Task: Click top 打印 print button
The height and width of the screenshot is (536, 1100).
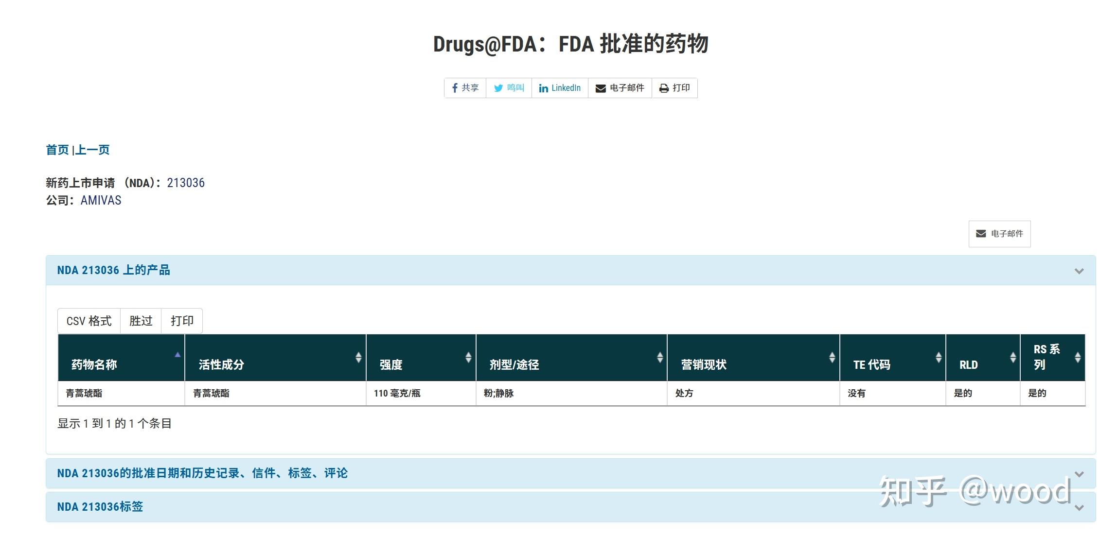Action: pos(674,88)
